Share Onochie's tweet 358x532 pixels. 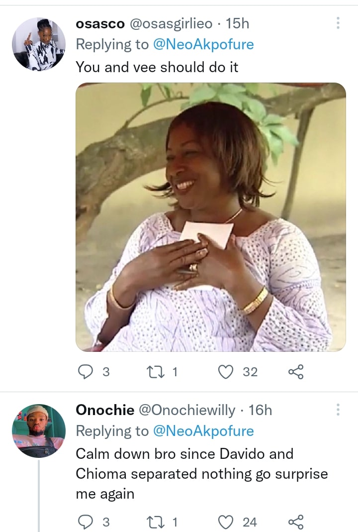(296, 522)
